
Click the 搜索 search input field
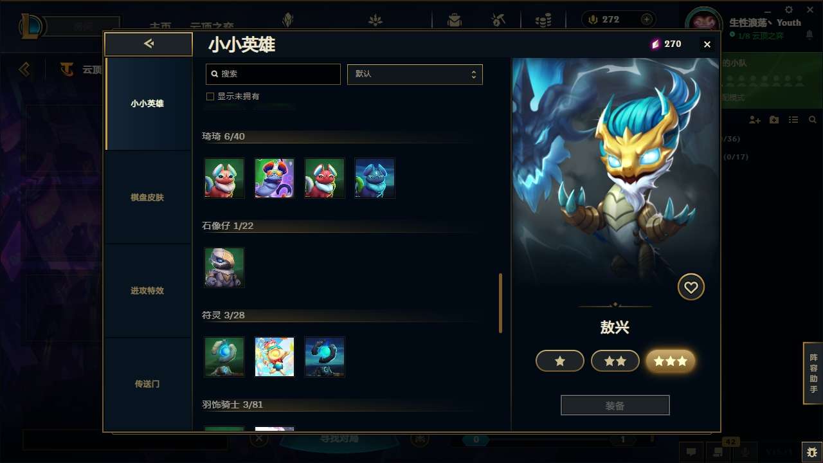[273, 74]
